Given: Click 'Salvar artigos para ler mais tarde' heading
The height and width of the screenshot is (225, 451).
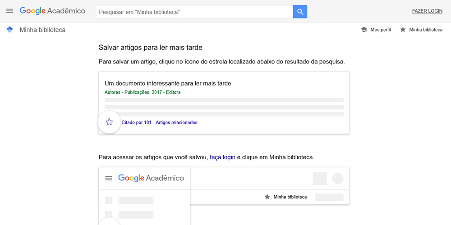Looking at the screenshot, I should coord(151,48).
